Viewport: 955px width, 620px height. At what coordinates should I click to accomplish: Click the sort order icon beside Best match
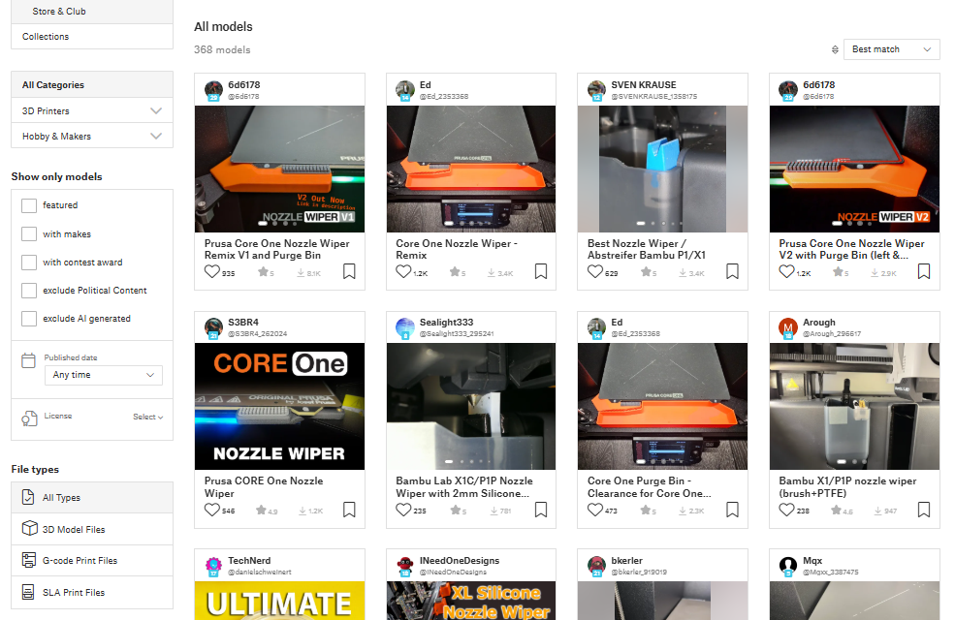pyautogui.click(x=835, y=49)
